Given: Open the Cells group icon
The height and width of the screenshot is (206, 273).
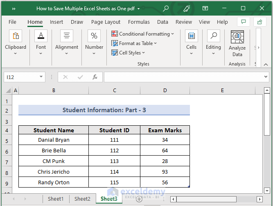Looking at the screenshot, I should pyautogui.click(x=191, y=36).
